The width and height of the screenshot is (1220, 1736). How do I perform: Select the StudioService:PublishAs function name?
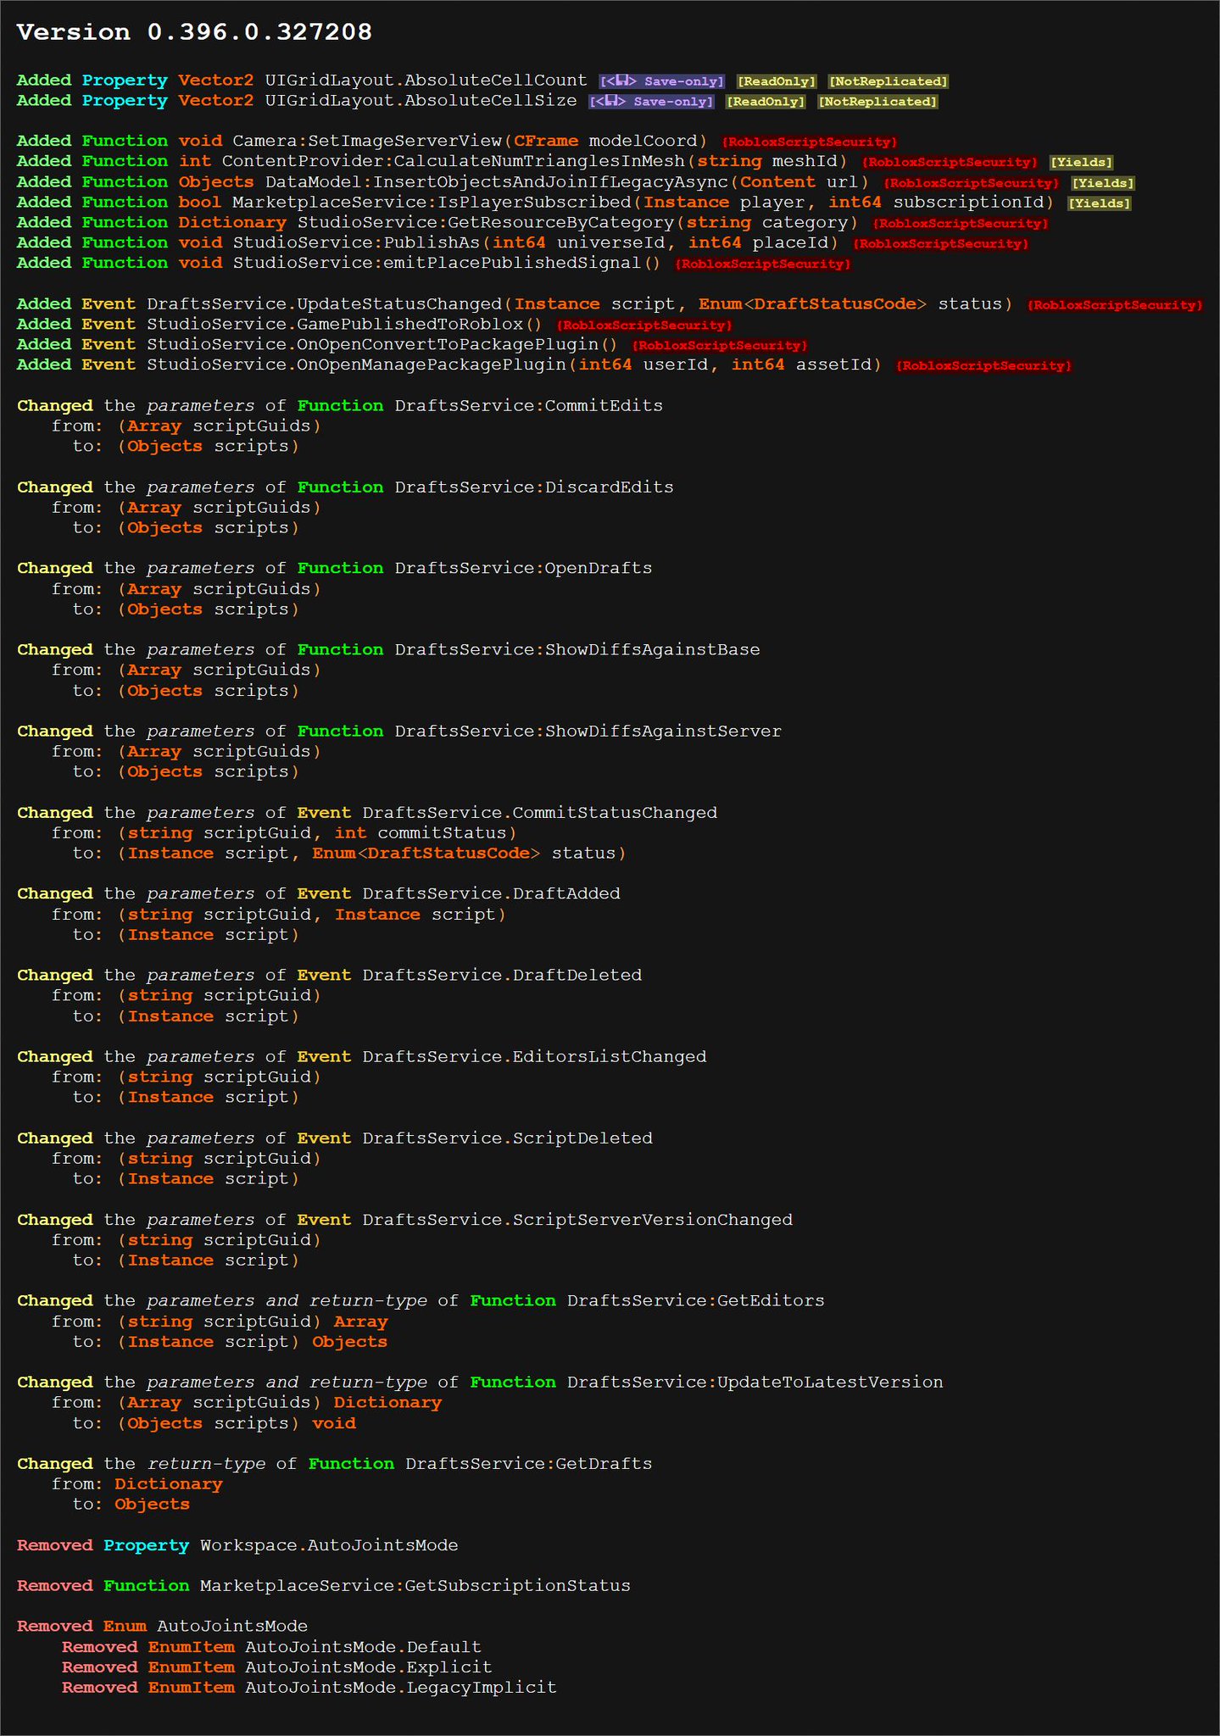point(357,243)
